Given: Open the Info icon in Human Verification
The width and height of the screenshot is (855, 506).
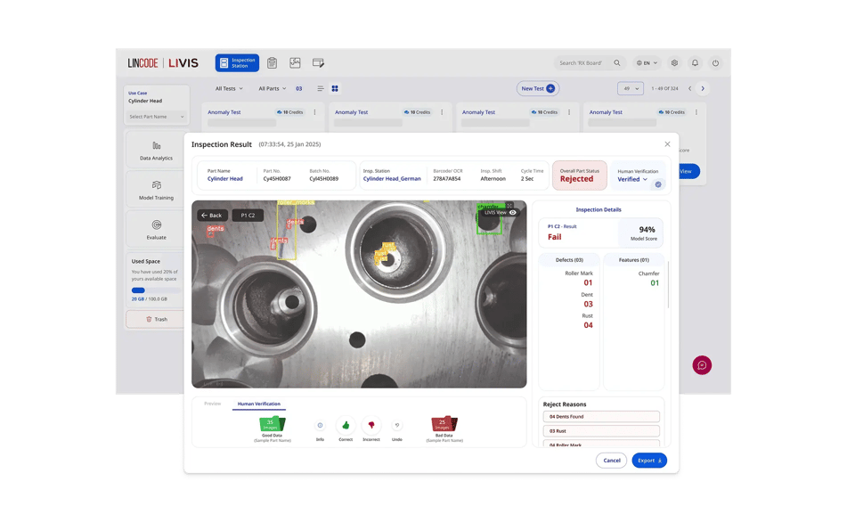Looking at the screenshot, I should tap(320, 426).
